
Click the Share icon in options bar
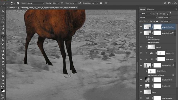point(175,3)
